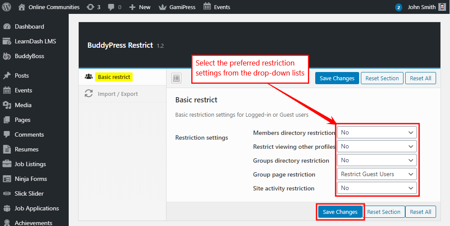Switch to the Import / Export tab
450x226 pixels.
117,94
